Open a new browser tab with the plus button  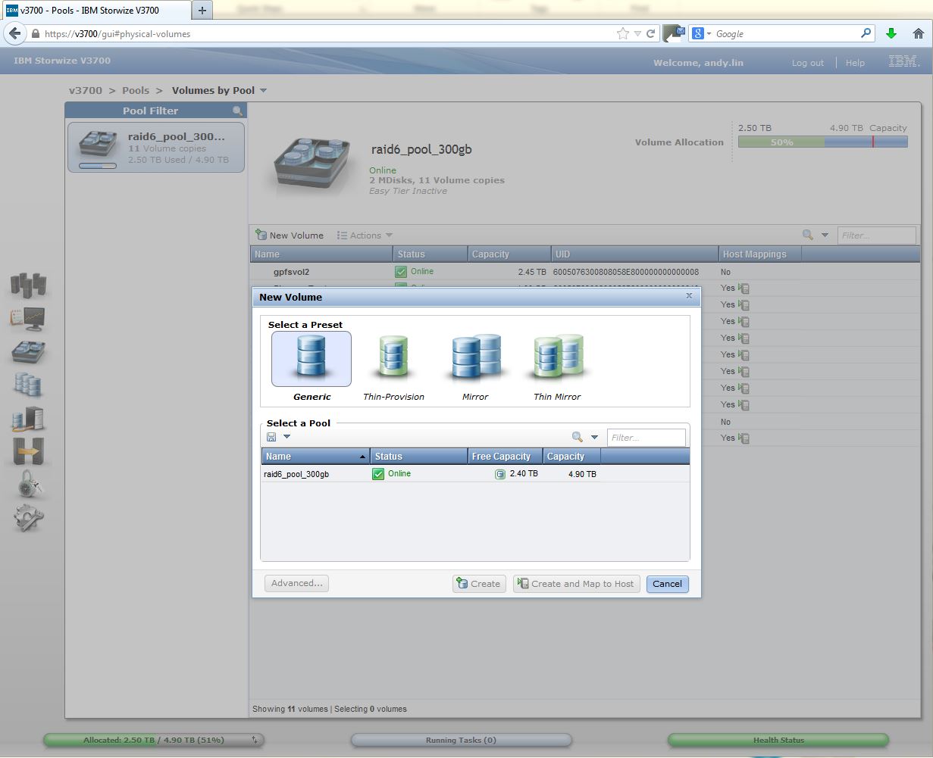(x=202, y=10)
